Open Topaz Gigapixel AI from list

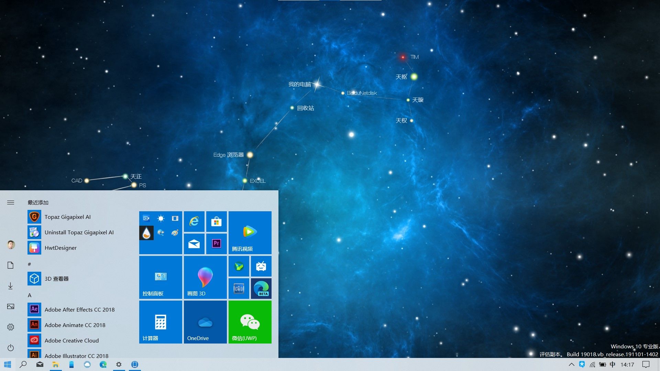(x=67, y=217)
